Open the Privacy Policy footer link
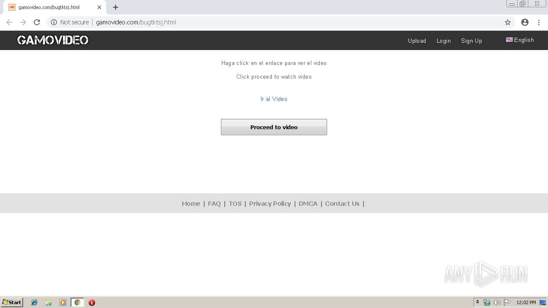 (x=270, y=204)
